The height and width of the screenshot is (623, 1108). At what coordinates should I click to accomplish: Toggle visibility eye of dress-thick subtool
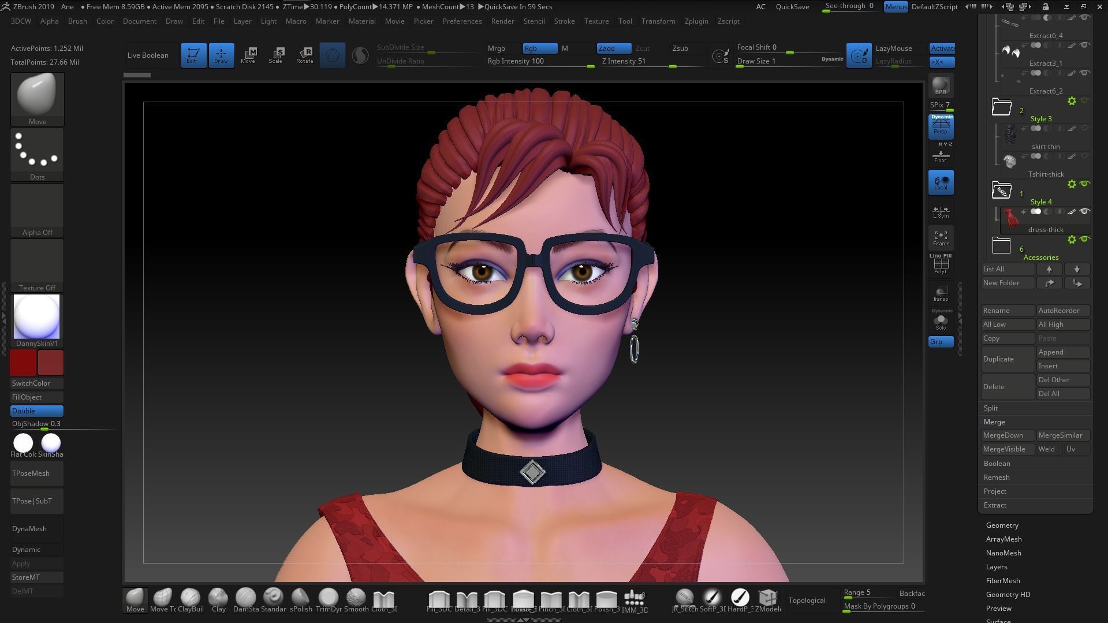tap(1084, 212)
